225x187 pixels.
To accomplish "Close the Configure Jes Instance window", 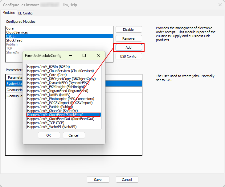I will 220,5.
